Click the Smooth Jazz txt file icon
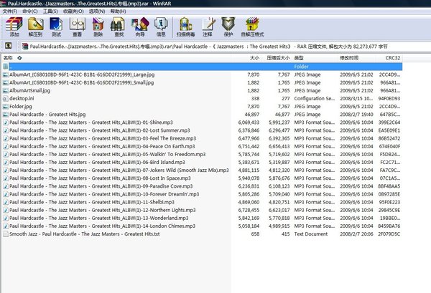Screen dimensions: 431x293 coord(6,234)
